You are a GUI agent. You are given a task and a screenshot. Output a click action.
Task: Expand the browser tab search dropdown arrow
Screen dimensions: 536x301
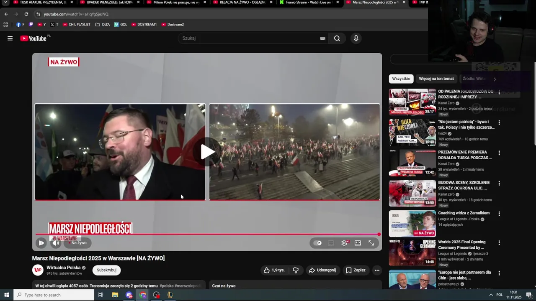(x=6, y=3)
